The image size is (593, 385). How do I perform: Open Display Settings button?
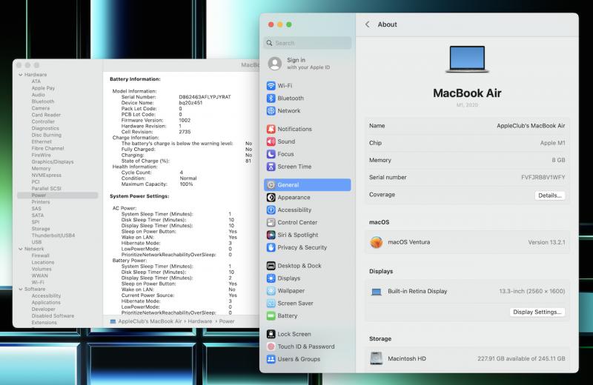click(x=537, y=312)
